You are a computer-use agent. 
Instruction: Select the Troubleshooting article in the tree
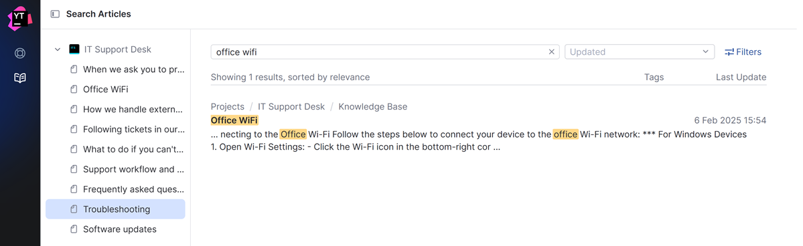115,209
